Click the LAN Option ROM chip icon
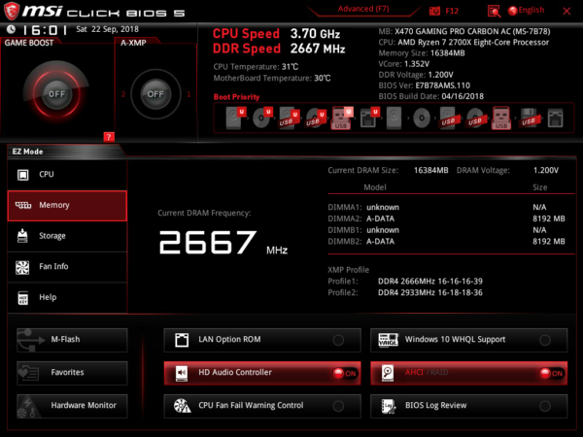Viewport: 583px width, 437px height. pos(182,340)
